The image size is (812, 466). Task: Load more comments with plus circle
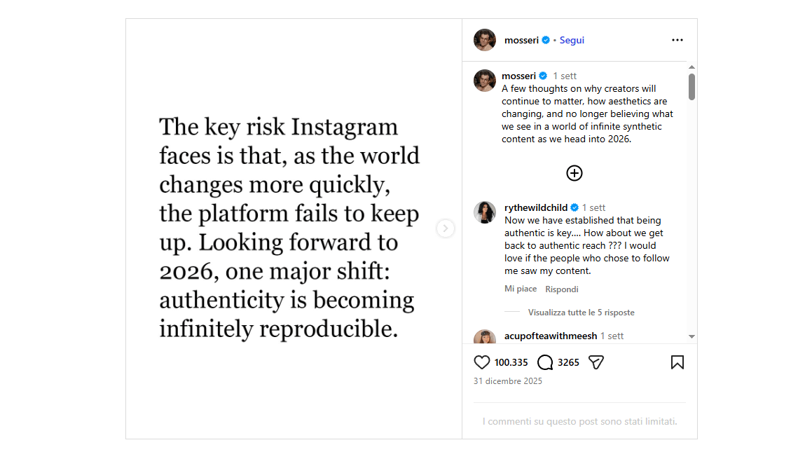[x=574, y=173]
